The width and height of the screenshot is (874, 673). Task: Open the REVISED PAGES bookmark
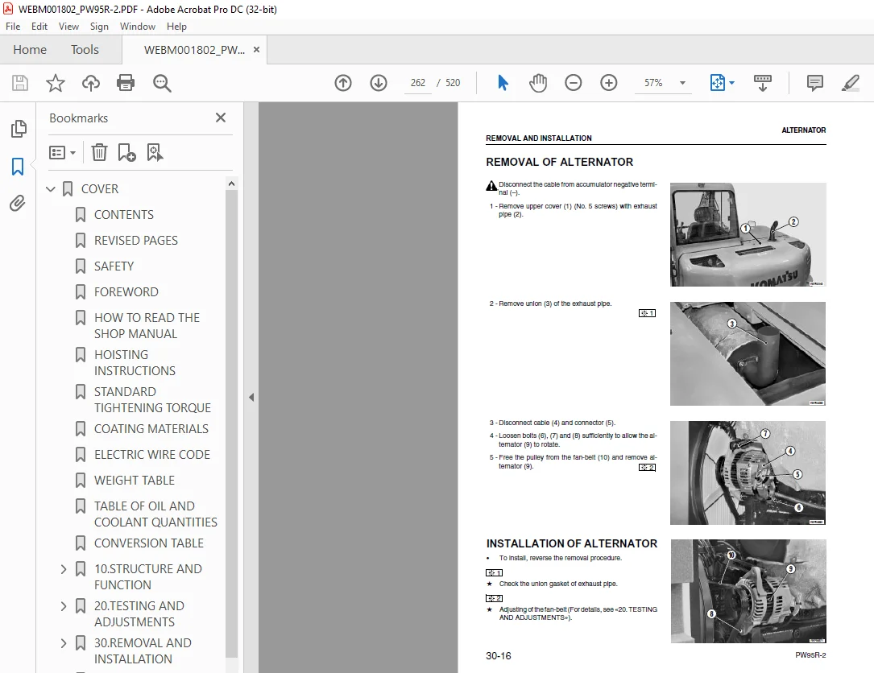136,240
